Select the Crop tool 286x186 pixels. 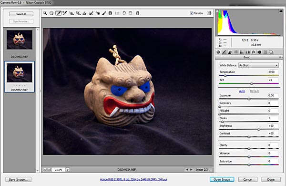click(78, 13)
